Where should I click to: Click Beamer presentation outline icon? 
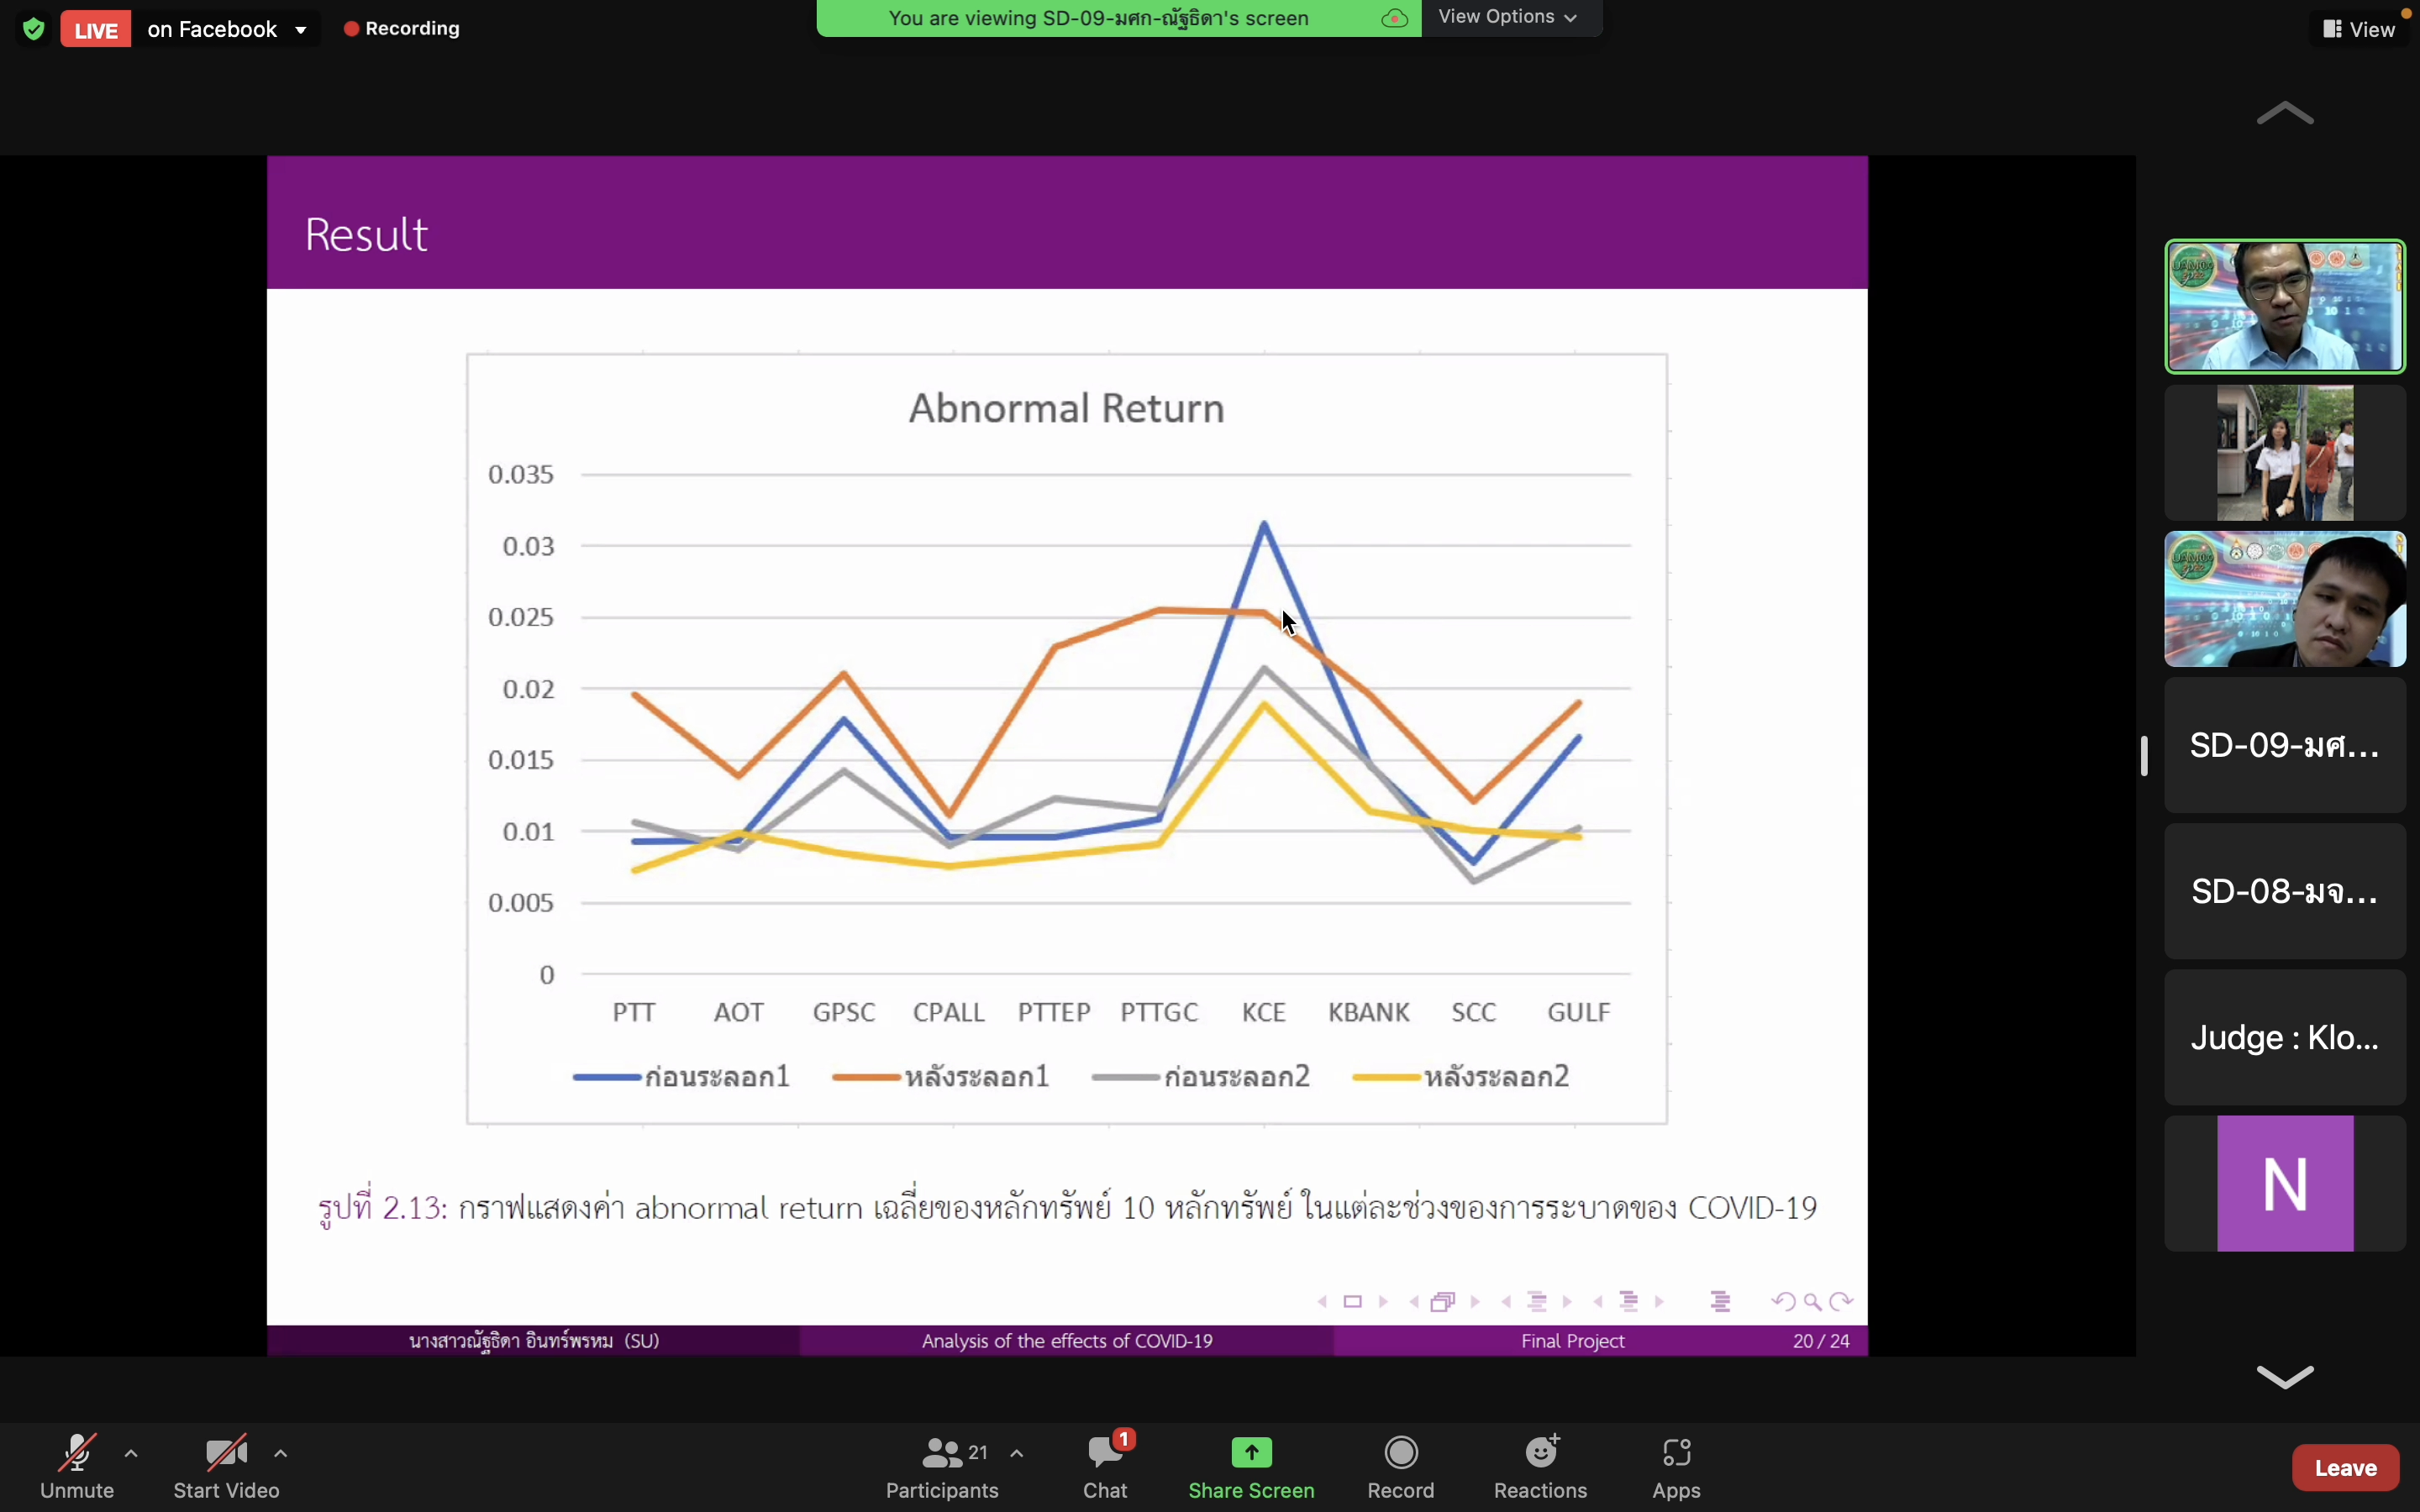point(1720,1302)
